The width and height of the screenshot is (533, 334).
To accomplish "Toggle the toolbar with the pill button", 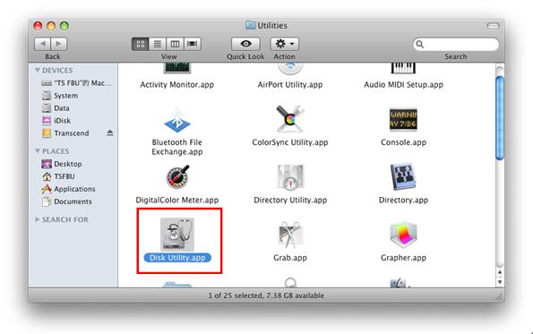I will point(493,26).
